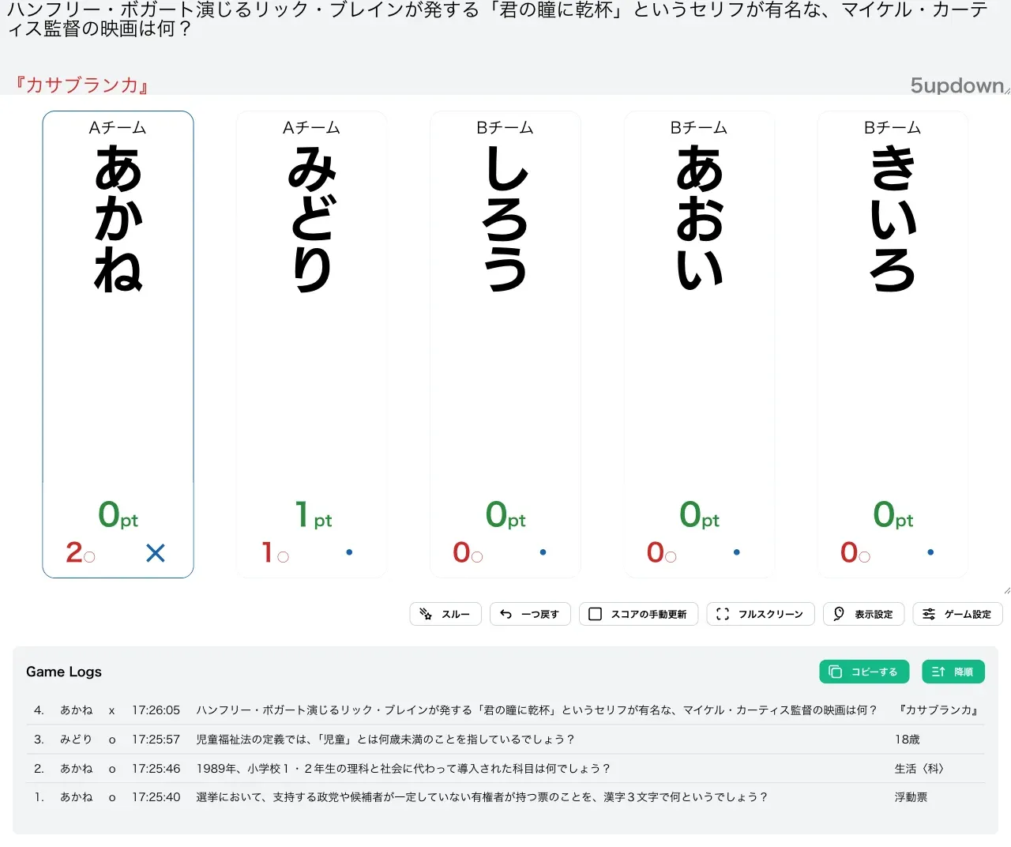
Task: Toggle the 降順 sort order button
Action: (x=953, y=672)
